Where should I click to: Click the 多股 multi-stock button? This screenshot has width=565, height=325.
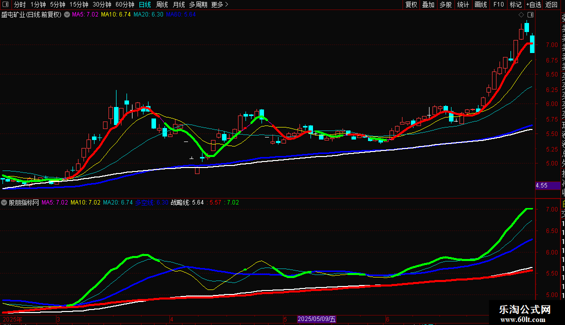click(x=445, y=4)
